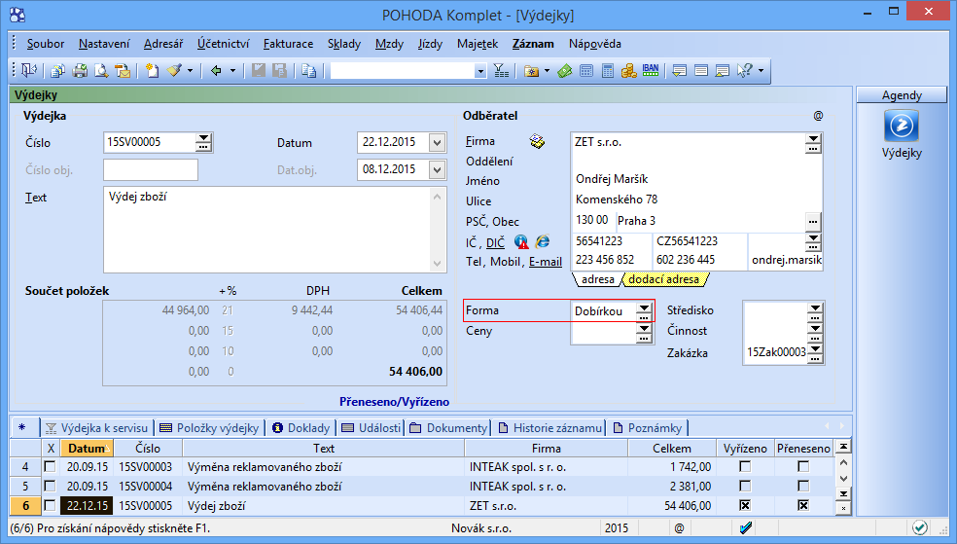This screenshot has width=957, height=544.
Task: Click the address book icon next to Firma
Action: [x=537, y=142]
